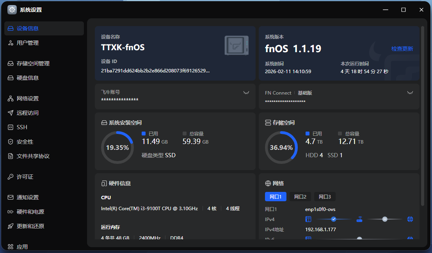Click the 用户管理 person icon
Screen dimensions: 432x253
point(11,43)
